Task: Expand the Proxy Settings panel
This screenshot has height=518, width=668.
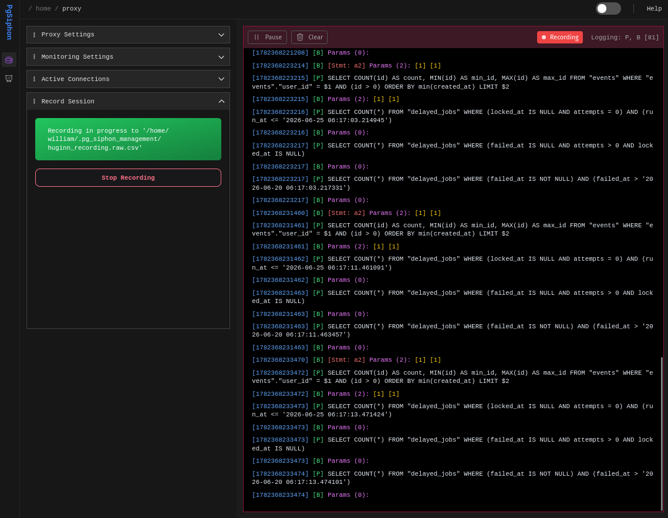Action: pyautogui.click(x=128, y=35)
